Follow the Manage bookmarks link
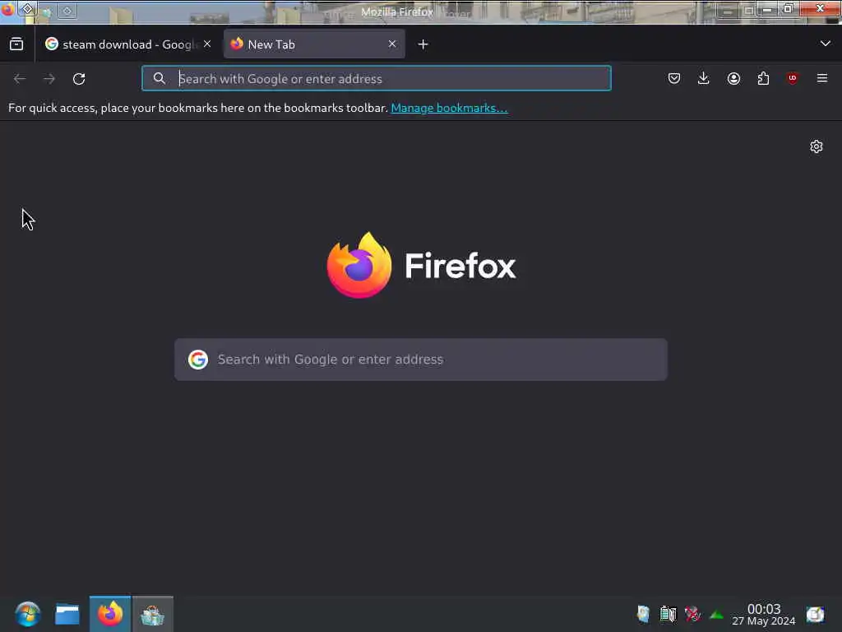 (x=449, y=108)
